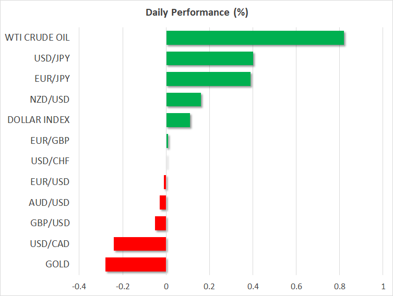Select the 0.8 x-axis tick label
393x296 pixels.
339,287
